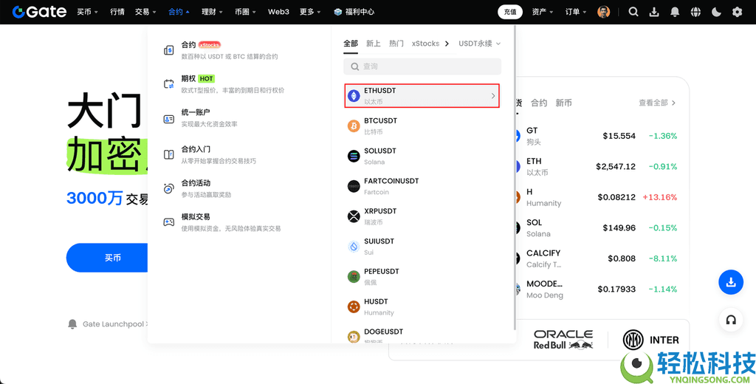756x384 pixels.
Task: Open the Web3 menu item
Action: pyautogui.click(x=278, y=12)
